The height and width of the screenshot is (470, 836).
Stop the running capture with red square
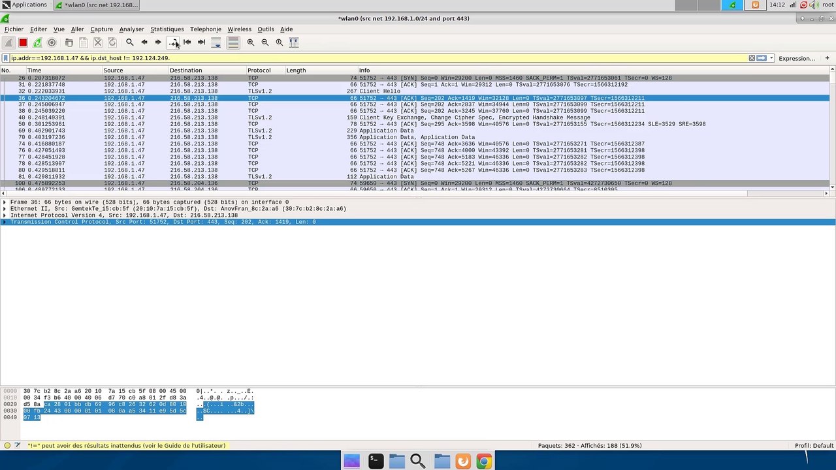coord(23,42)
